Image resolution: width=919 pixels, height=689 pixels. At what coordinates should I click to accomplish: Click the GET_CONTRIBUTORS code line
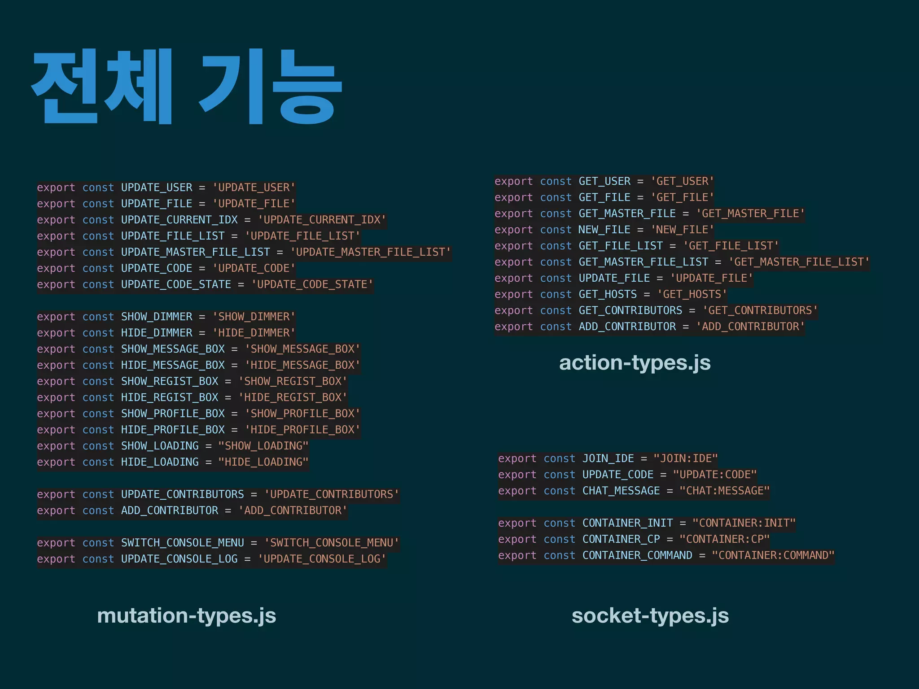tap(656, 310)
